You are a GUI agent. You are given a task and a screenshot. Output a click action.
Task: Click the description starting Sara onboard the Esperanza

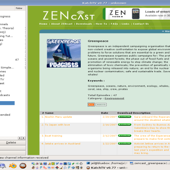coord(152,119)
